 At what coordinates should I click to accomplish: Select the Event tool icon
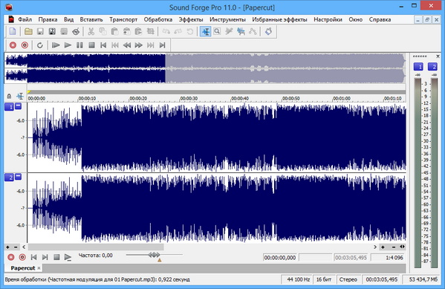click(241, 31)
